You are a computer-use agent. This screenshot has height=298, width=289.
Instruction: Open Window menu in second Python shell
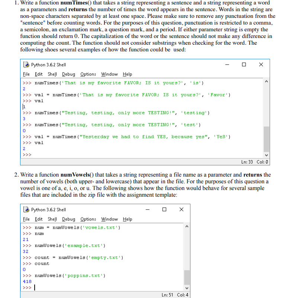[x=109, y=219]
